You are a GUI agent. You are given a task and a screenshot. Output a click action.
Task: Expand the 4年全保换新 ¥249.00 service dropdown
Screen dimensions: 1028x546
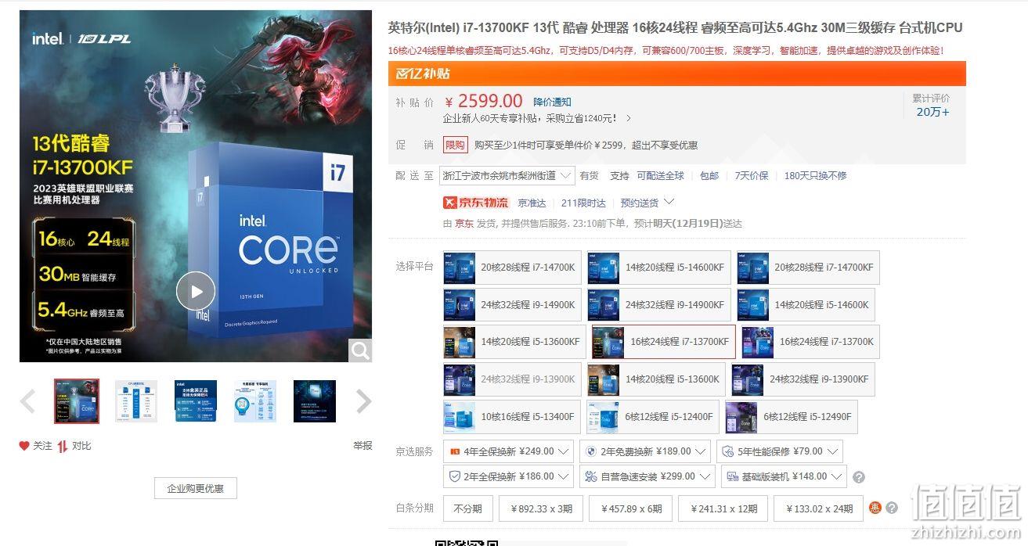pos(509,451)
